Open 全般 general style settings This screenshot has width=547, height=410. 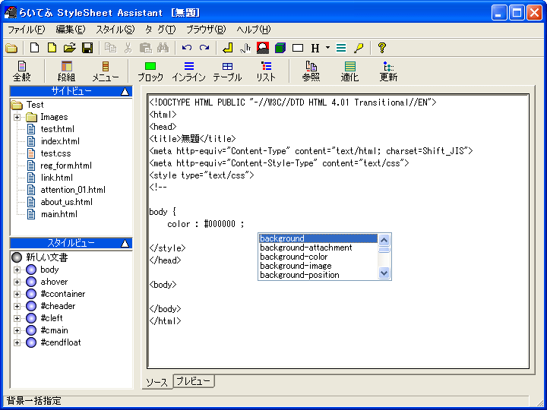click(22, 71)
